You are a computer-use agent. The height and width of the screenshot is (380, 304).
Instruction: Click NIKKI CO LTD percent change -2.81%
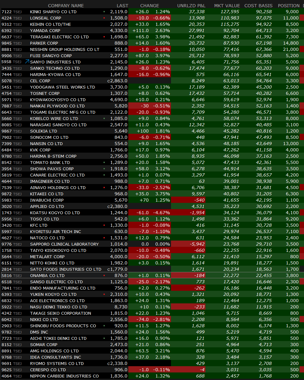click(161, 319)
